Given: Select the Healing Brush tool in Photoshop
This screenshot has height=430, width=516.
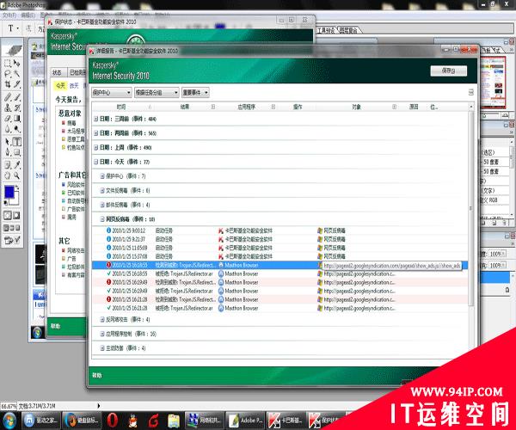Looking at the screenshot, I should 8,96.
